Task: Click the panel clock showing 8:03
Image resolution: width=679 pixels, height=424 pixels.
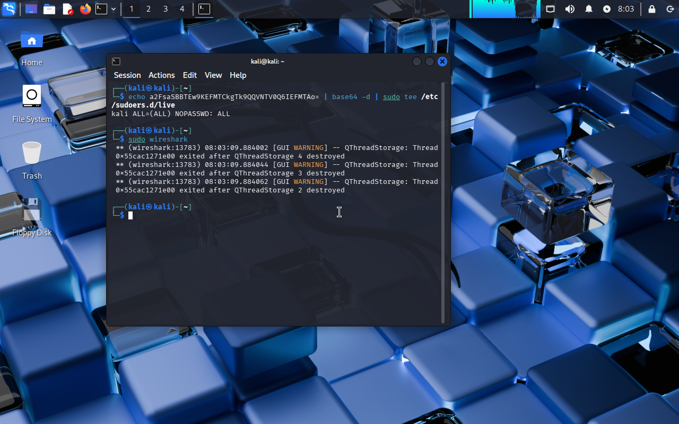Action: (x=626, y=9)
